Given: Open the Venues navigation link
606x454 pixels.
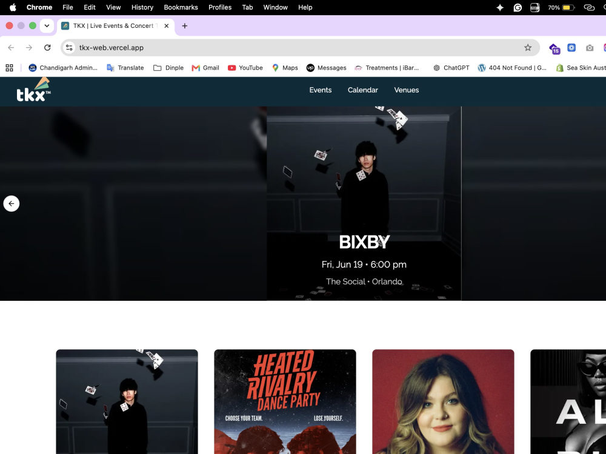Looking at the screenshot, I should [x=406, y=90].
